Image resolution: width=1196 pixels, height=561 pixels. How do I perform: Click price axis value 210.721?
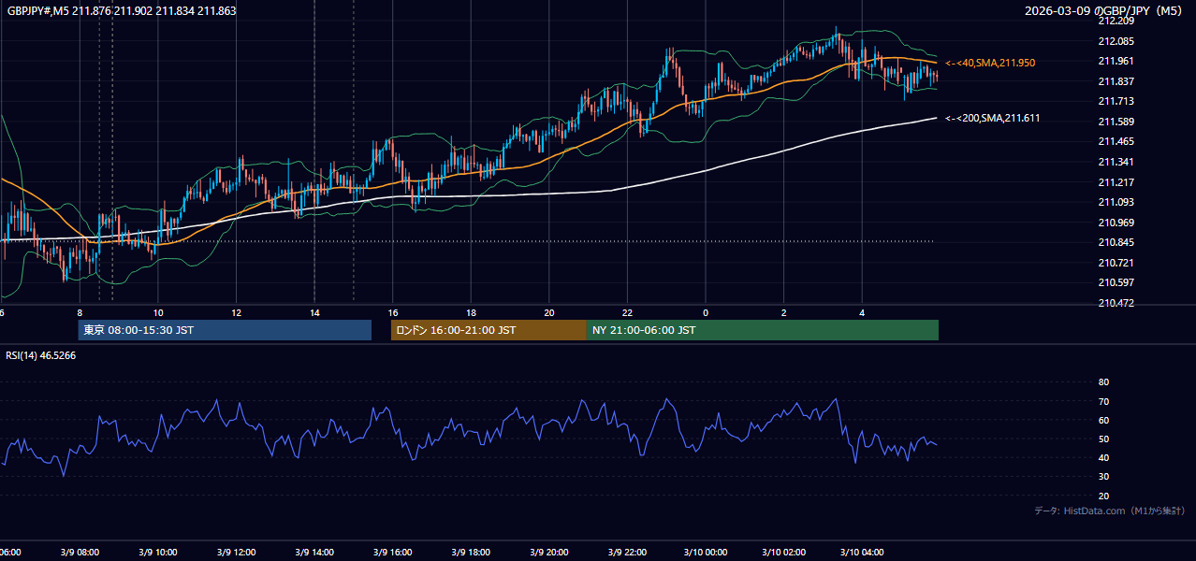pyautogui.click(x=1116, y=263)
